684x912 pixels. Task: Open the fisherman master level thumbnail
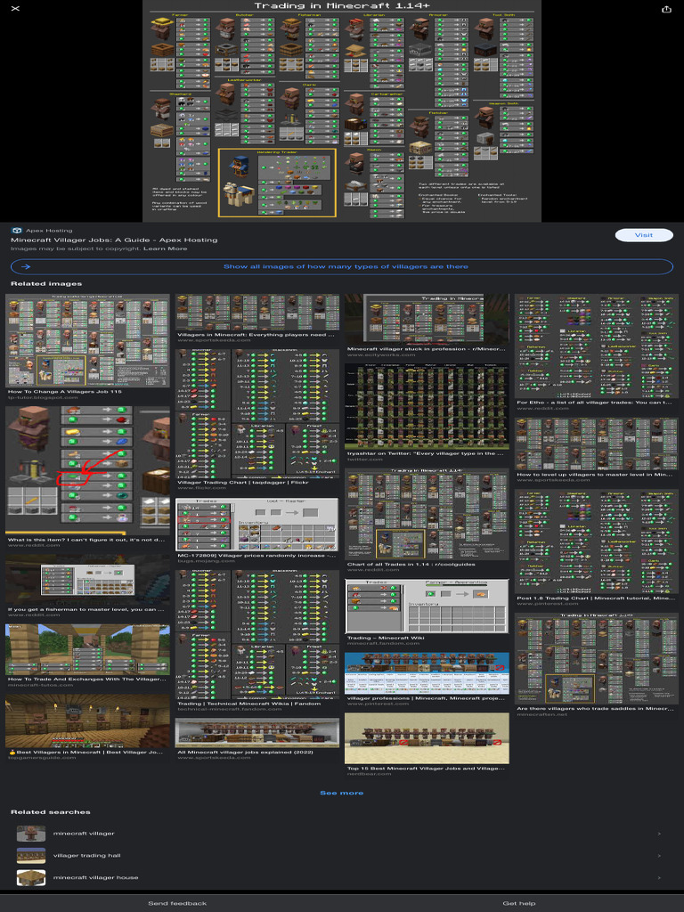pos(88,580)
